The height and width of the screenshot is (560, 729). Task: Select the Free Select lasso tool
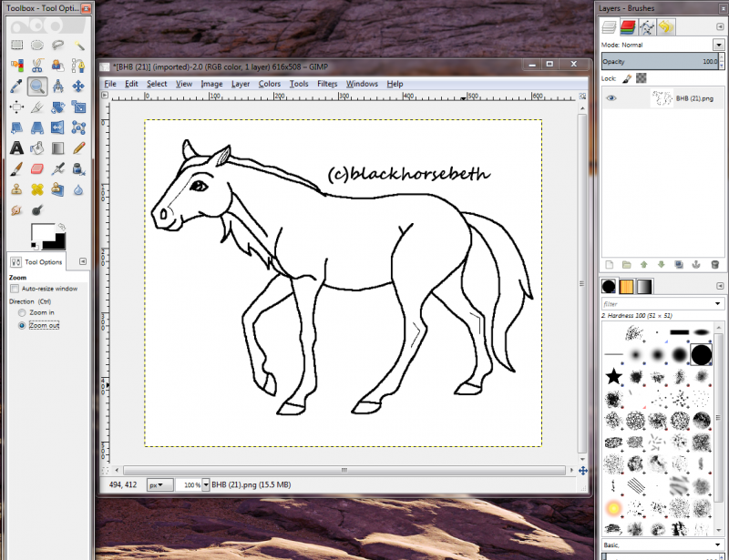pyautogui.click(x=57, y=46)
